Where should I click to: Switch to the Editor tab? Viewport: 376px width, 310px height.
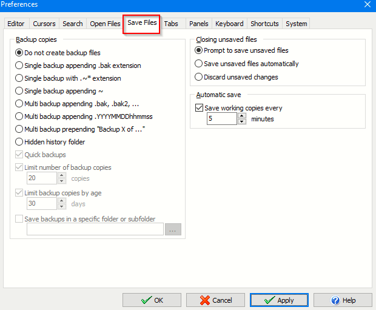click(x=16, y=24)
